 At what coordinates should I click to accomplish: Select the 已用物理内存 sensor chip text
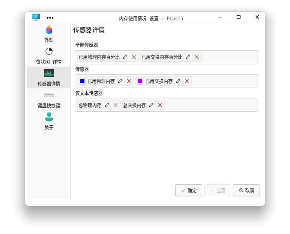pos(101,81)
